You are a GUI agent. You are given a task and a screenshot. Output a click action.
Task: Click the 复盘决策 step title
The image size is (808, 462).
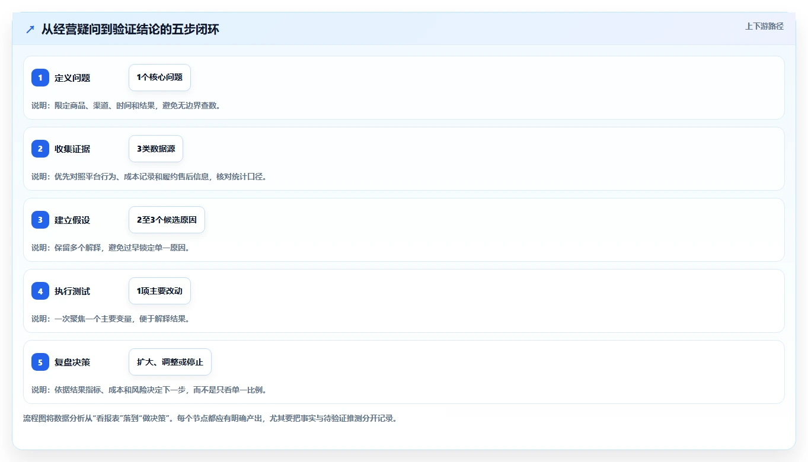coord(72,362)
